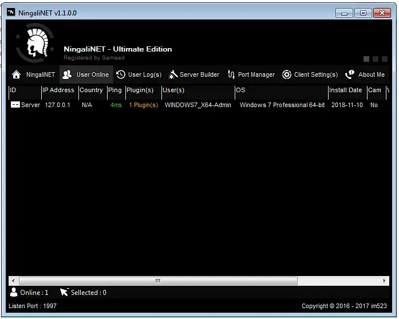Click the Windows 7 Professional 64-bit cell
This screenshot has width=399, height=319.
coord(282,105)
